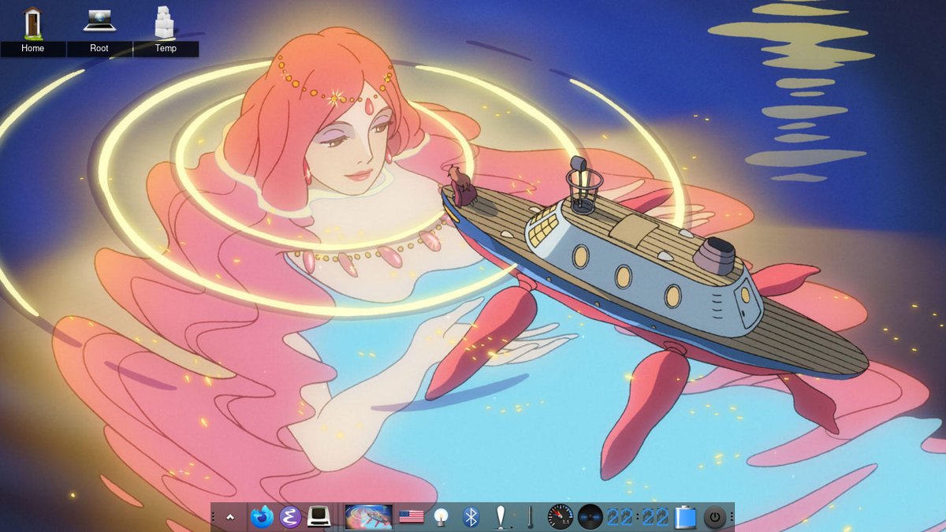The height and width of the screenshot is (532, 946).
Task: Click the light bulb backlight icon
Action: 441,517
